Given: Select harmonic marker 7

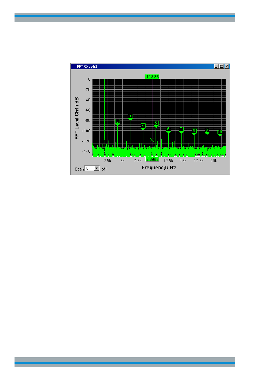Looking at the screenshot, I should click(x=181, y=130).
